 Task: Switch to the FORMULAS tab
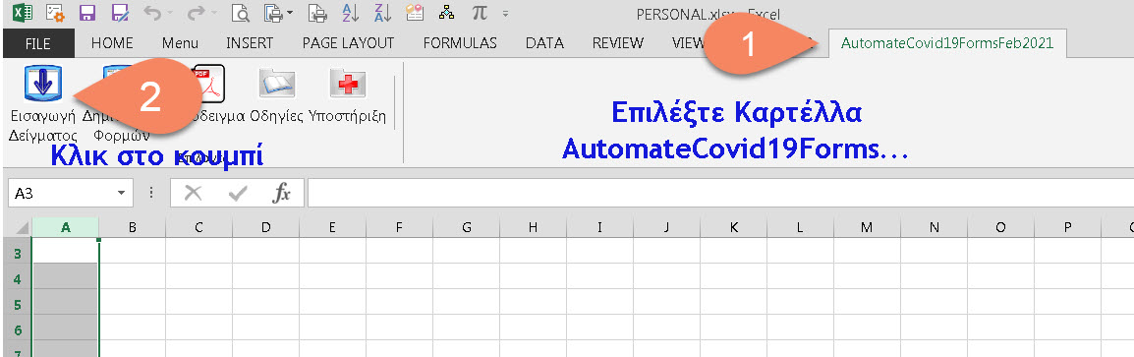(460, 43)
